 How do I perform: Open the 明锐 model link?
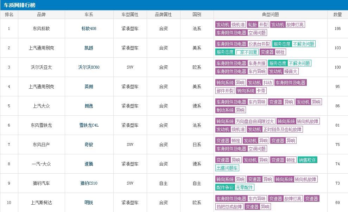(x=88, y=202)
